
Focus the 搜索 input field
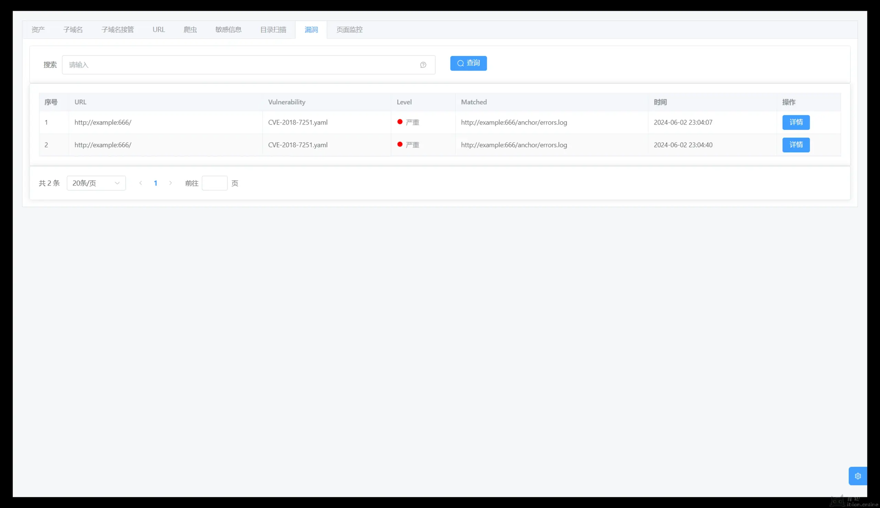[x=241, y=65]
